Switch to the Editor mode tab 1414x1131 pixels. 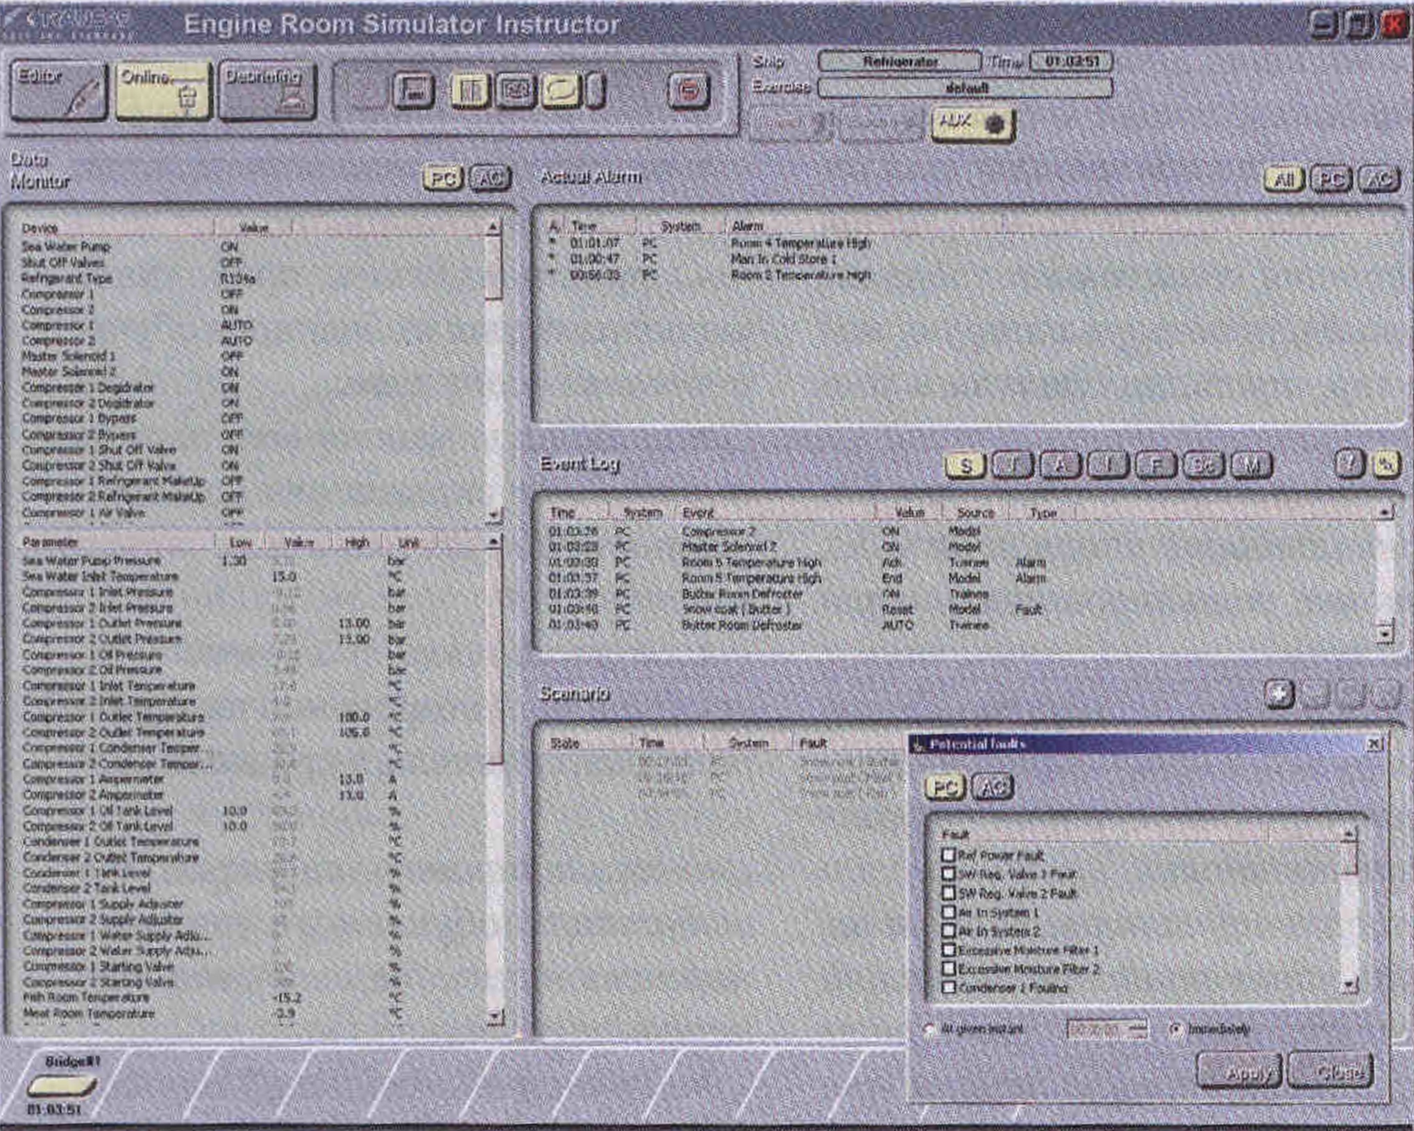click(58, 91)
